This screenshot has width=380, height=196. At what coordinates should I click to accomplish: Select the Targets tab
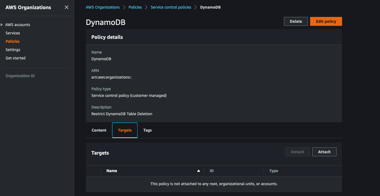[125, 130]
